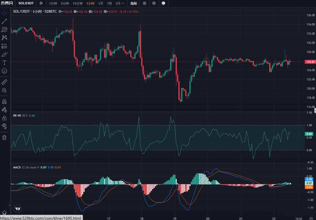Screen dimensions: 316x220
Task: Click the trash icon to remove drawings
Action: point(4,138)
